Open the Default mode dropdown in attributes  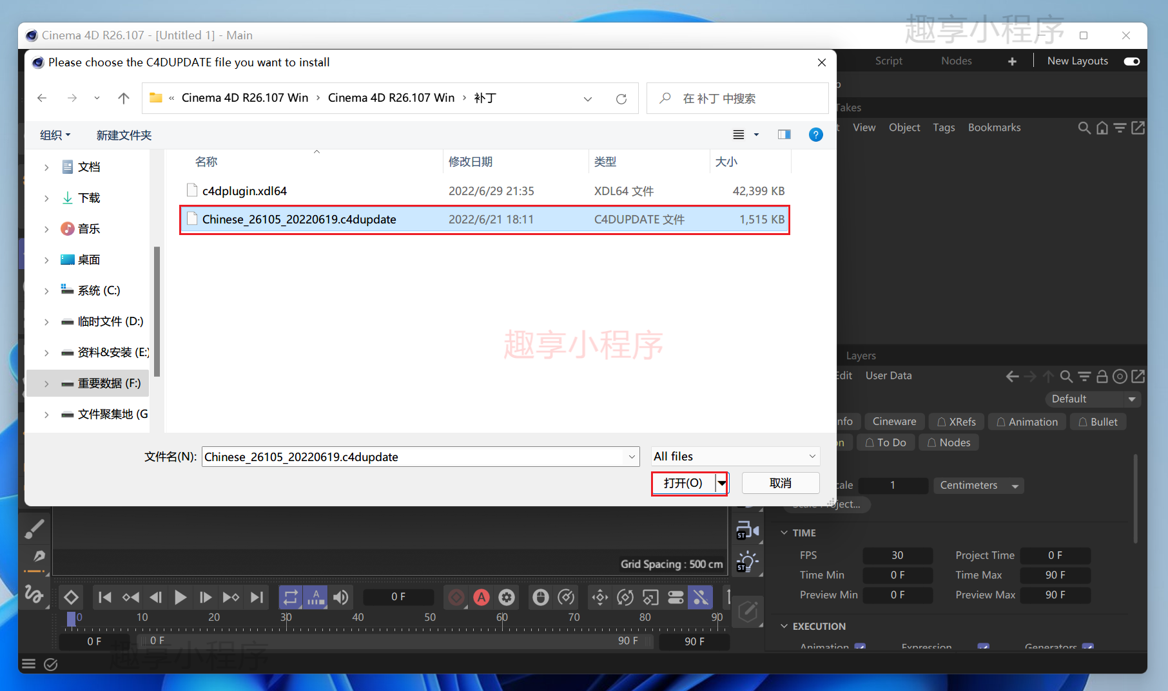coord(1093,399)
